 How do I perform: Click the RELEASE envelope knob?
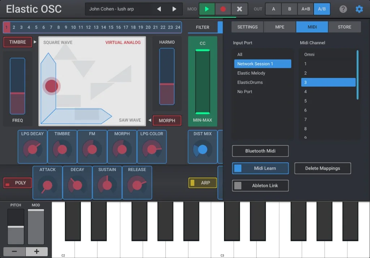pos(137,185)
